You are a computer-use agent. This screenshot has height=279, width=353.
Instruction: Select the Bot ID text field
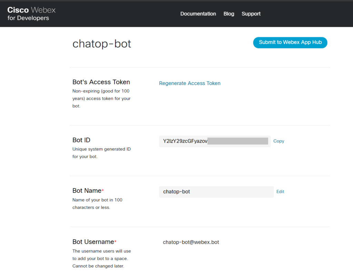(215, 141)
